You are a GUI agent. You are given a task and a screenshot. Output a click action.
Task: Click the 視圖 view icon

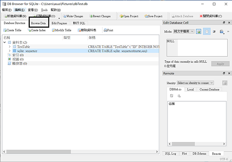[x=9, y=59]
